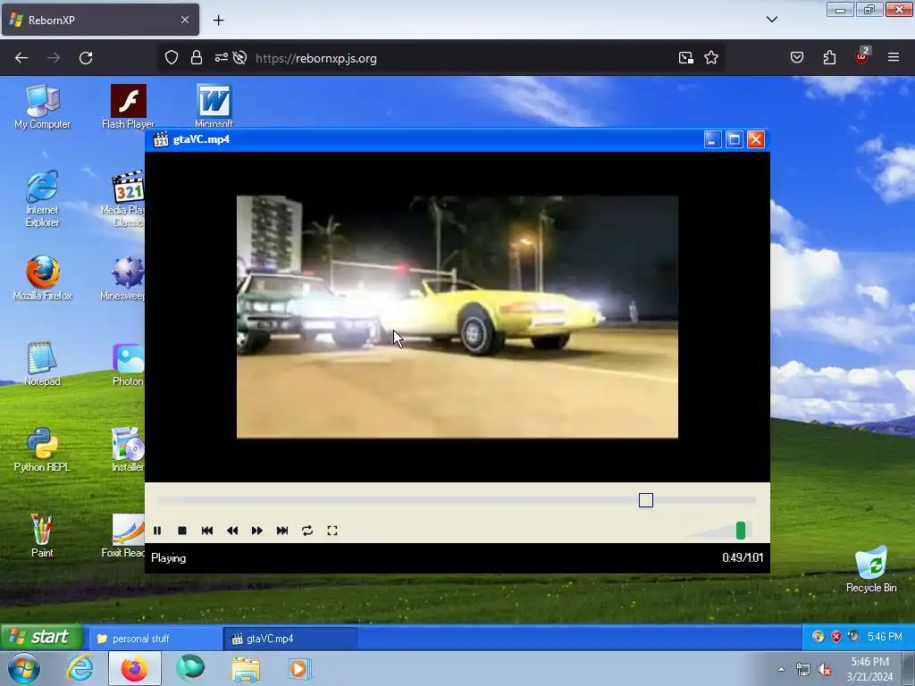Select Media Player Classic desktop icon
This screenshot has height=686, width=915.
point(123,198)
